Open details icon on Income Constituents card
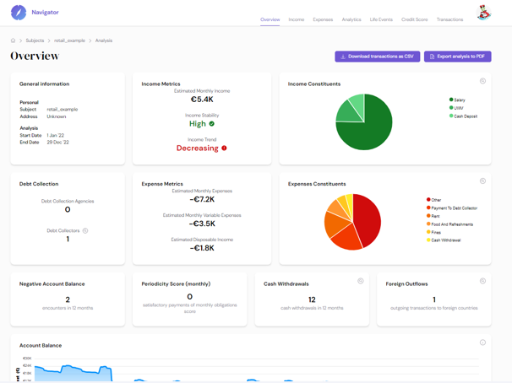Screen dimensions: 512x383 [x=482, y=82]
